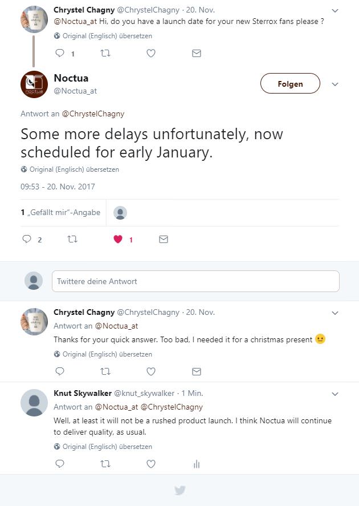Viewport: 359px width, 506px height.
Task: Like the christmas present reply
Action: tap(151, 371)
